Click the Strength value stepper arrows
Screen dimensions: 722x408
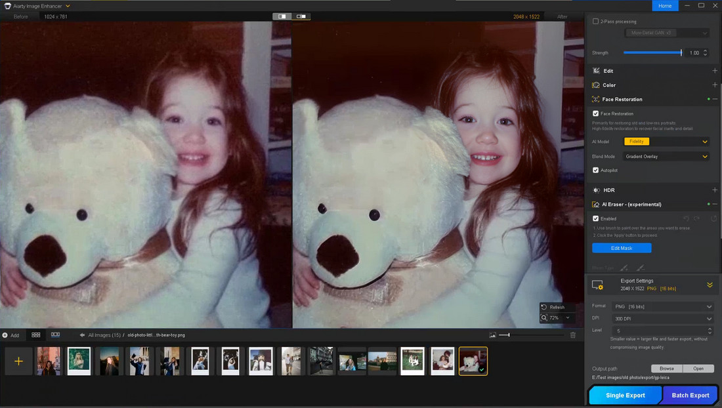(705, 53)
